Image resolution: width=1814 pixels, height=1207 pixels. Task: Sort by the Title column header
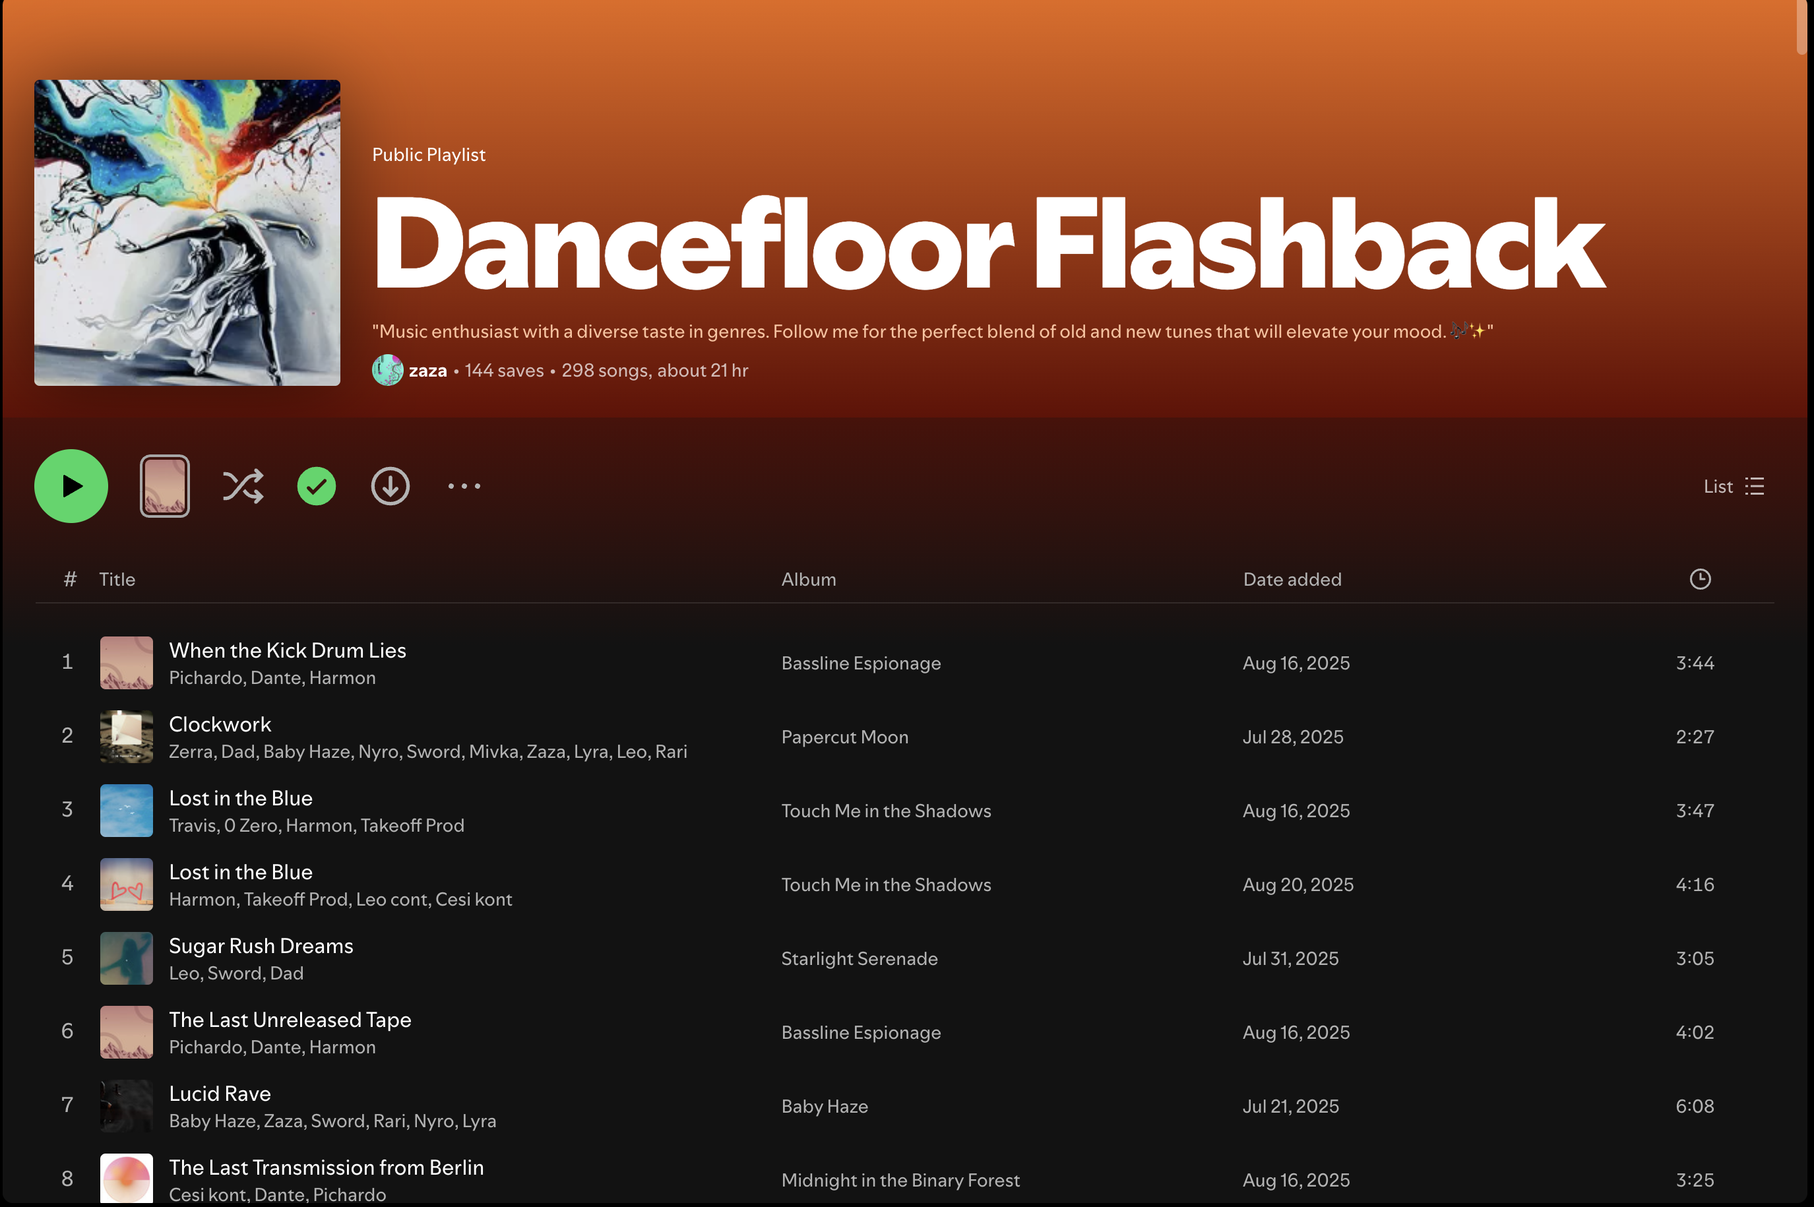coord(117,579)
